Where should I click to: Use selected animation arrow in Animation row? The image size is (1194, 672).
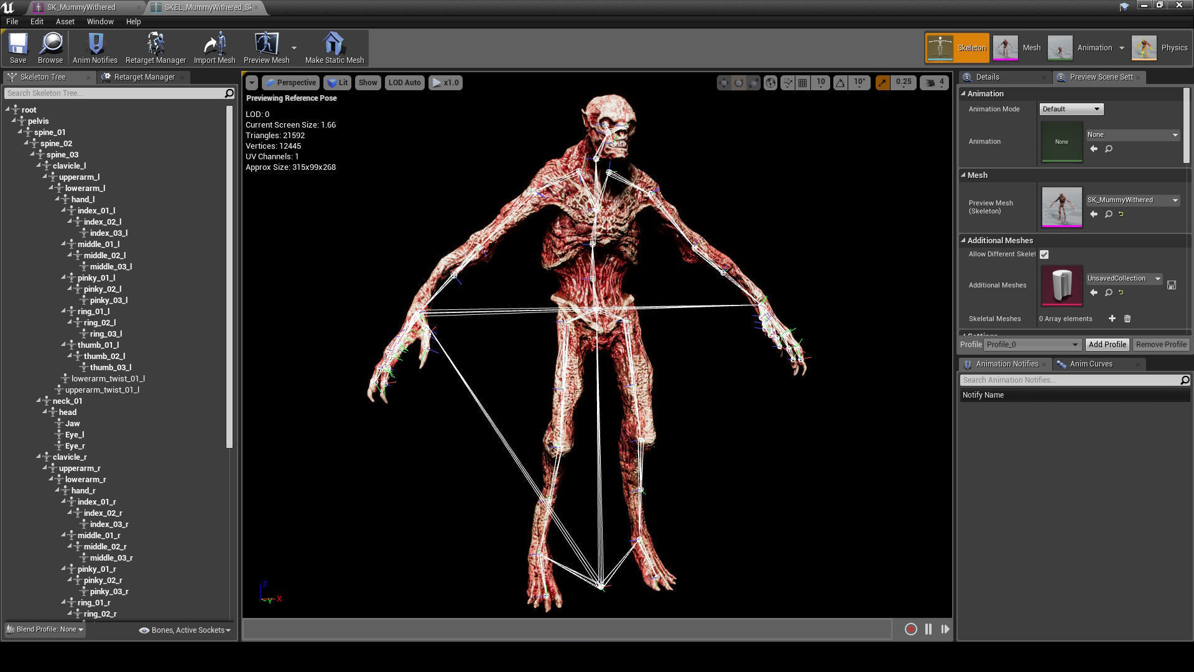coord(1094,149)
